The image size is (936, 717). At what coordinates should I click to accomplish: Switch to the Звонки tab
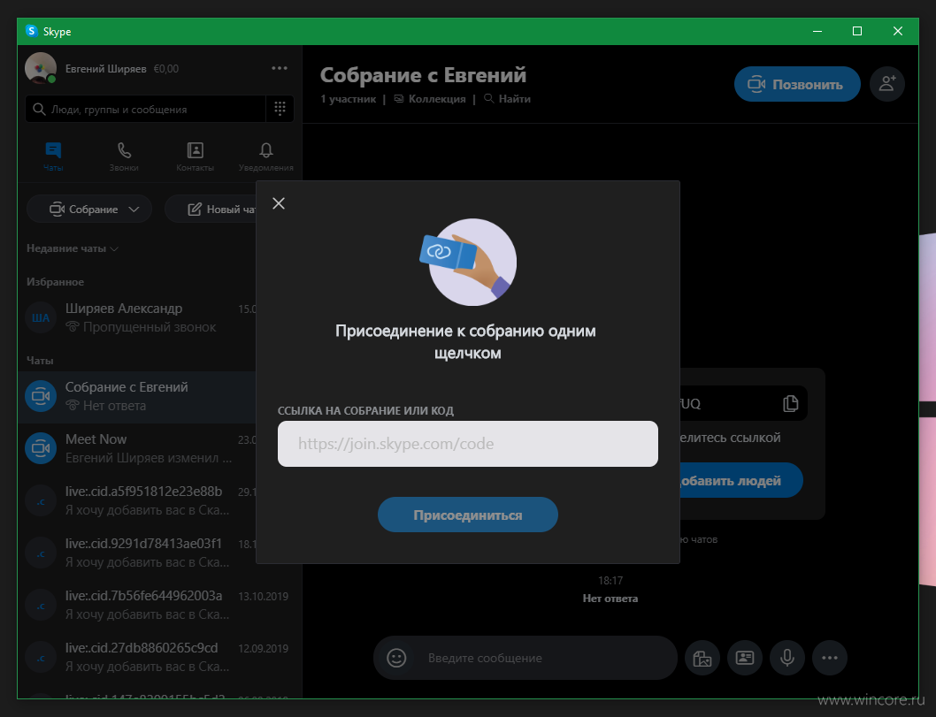point(124,156)
